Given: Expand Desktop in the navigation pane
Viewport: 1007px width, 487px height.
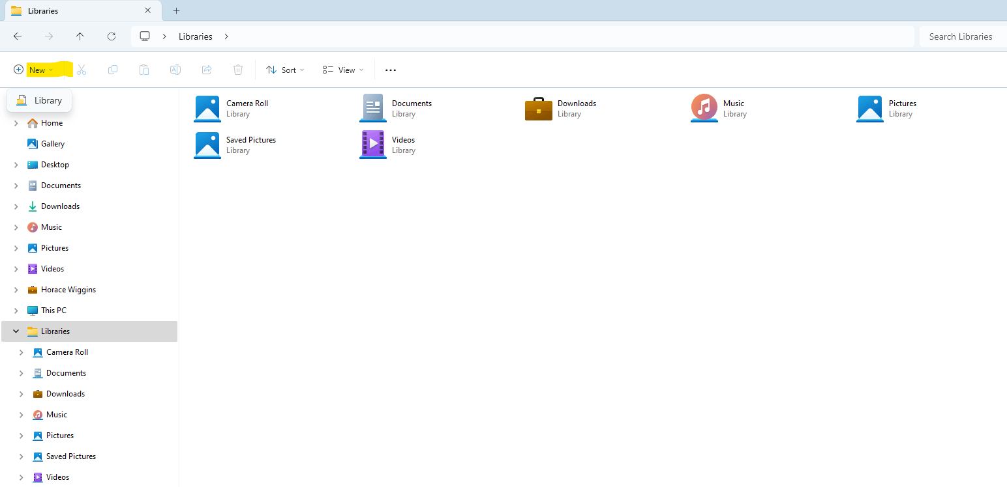Looking at the screenshot, I should 16,165.
